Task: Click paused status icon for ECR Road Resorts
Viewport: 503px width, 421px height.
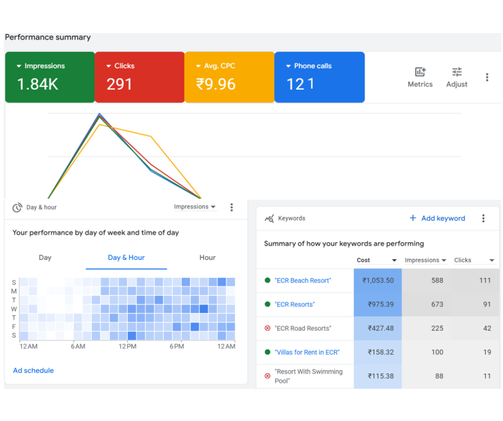Action: click(268, 329)
